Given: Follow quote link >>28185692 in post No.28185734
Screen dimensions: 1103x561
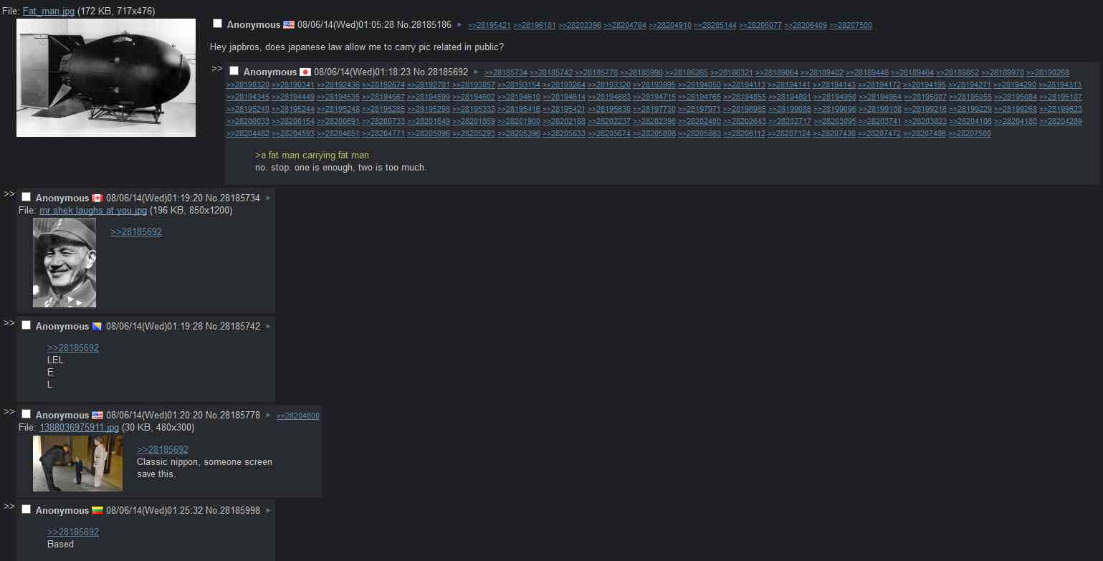Looking at the screenshot, I should pyautogui.click(x=136, y=232).
